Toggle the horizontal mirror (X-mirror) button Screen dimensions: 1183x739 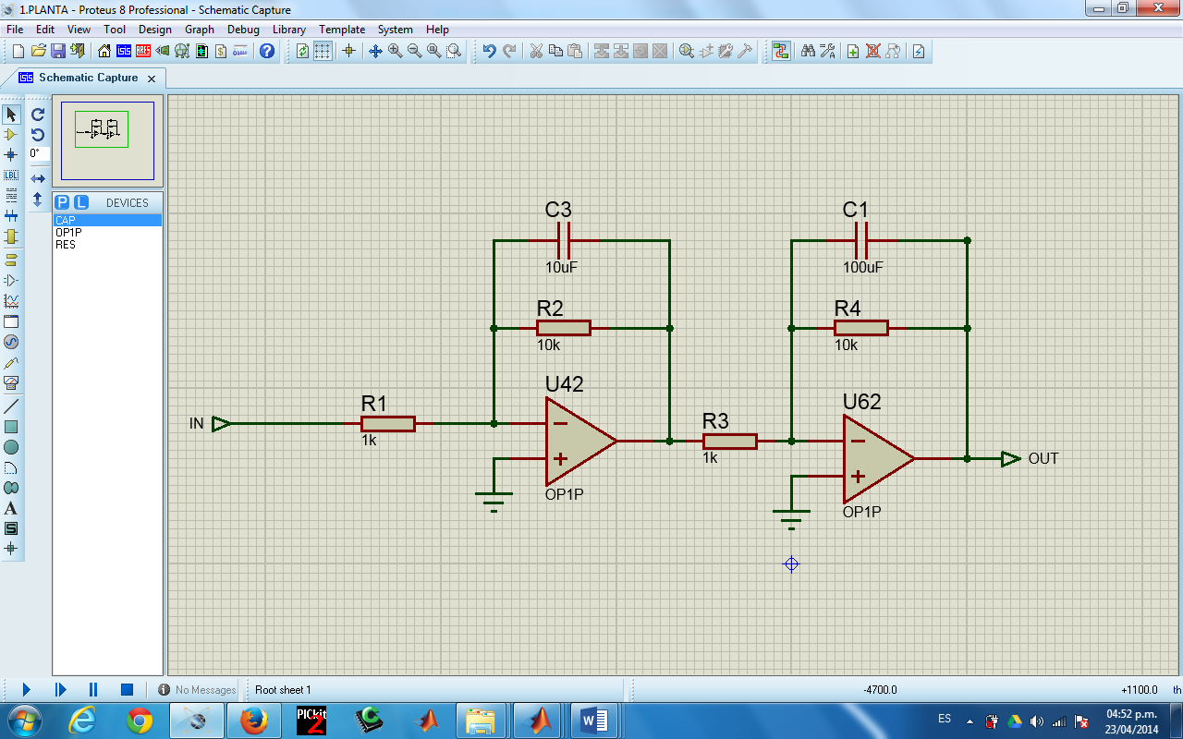(x=38, y=177)
